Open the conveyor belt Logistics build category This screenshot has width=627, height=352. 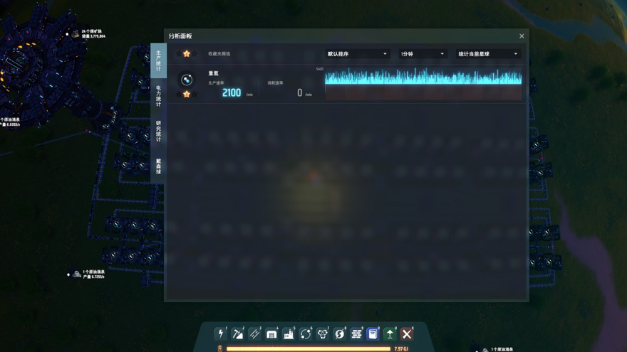pyautogui.click(x=254, y=334)
